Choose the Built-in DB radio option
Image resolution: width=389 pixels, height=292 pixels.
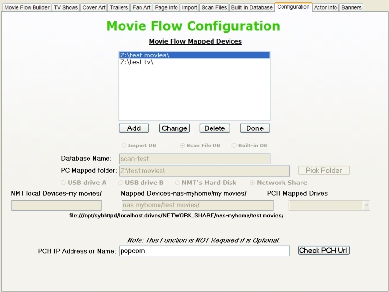(x=234, y=146)
